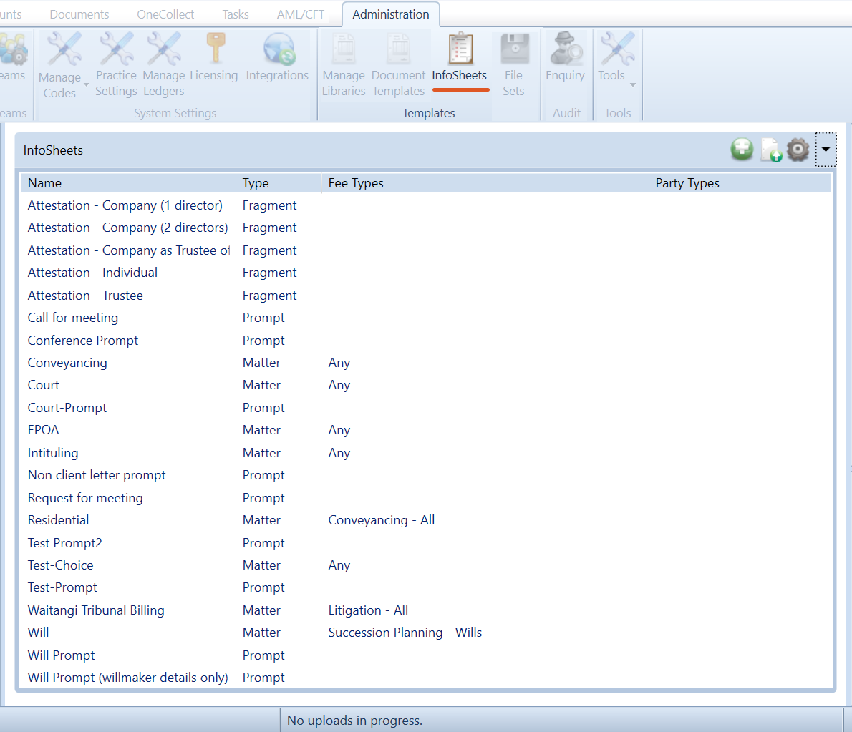Select Test-Prompt row
The width and height of the screenshot is (852, 732).
coord(426,587)
